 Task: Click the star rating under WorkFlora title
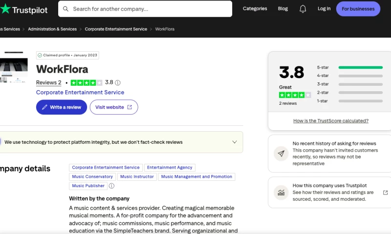click(x=87, y=82)
